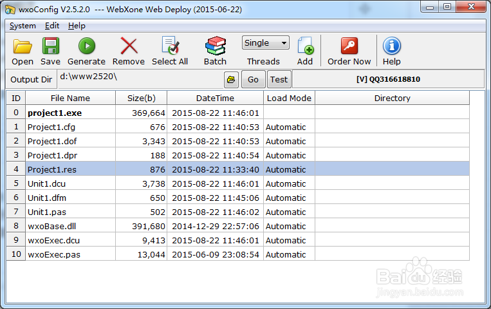This screenshot has height=309, width=491.
Task: Select the Unit1.dcu file name
Action: point(47,183)
